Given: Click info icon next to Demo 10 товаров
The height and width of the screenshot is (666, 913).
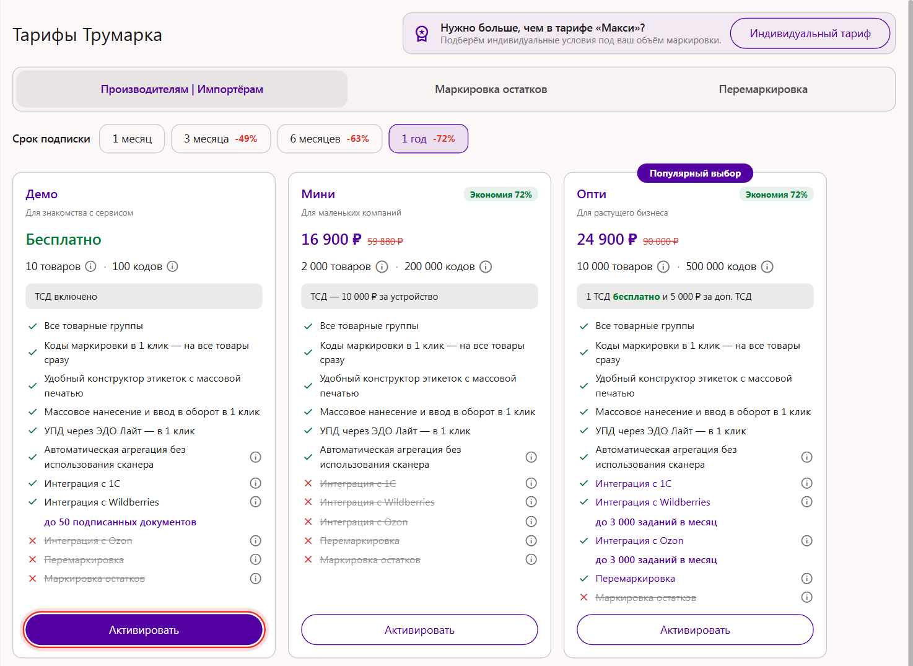Looking at the screenshot, I should pos(90,266).
